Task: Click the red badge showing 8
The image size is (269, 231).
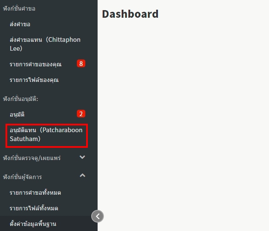Action: click(x=81, y=64)
